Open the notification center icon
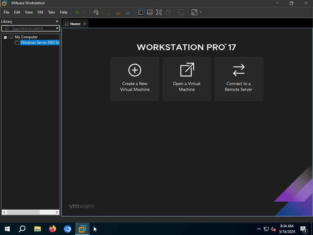313x235 pixels. [304, 229]
